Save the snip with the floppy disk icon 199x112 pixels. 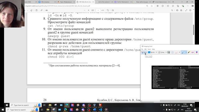[169, 52]
